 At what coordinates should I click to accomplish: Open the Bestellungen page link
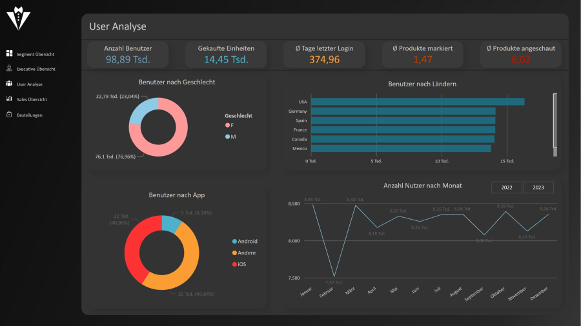click(x=30, y=115)
